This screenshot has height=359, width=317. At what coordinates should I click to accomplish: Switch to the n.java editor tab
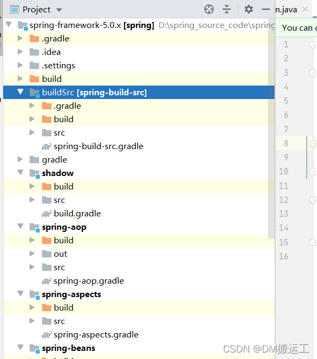(286, 10)
